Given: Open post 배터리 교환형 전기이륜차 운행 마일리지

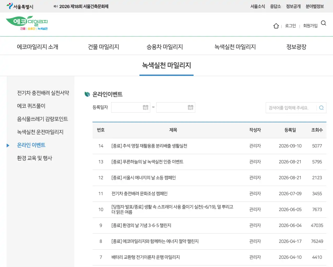Looking at the screenshot, I should coord(146,257).
